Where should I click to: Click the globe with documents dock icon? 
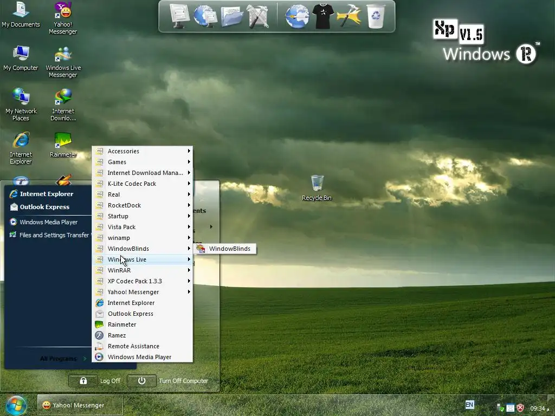205,16
